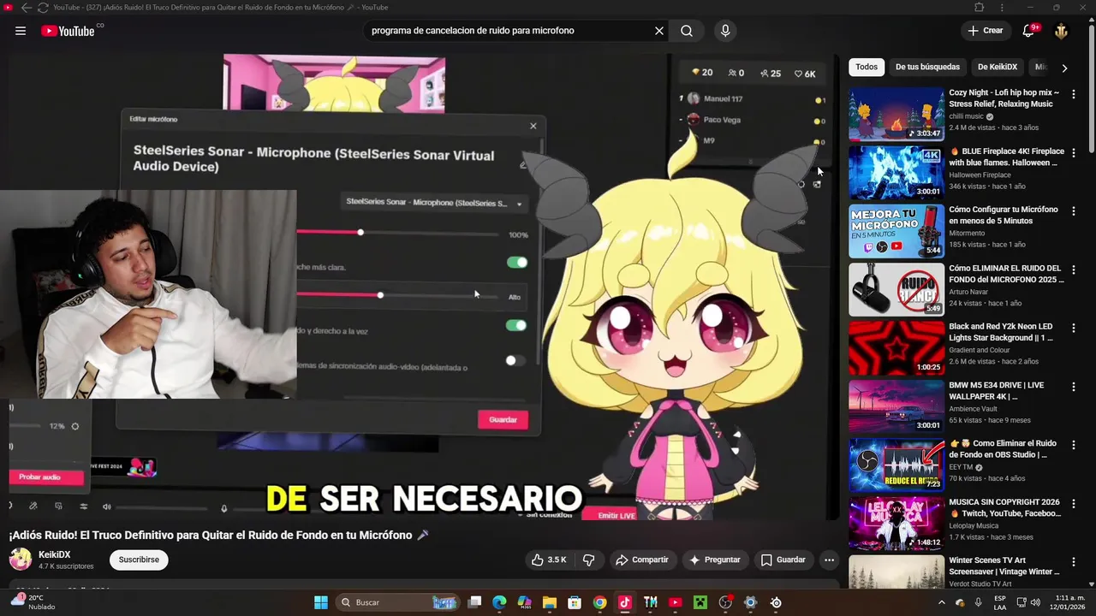
Task: Click the Guardar button below the video
Action: (783, 560)
